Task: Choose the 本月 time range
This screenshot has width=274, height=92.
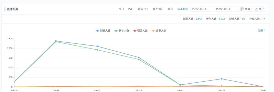Action: 170,9
